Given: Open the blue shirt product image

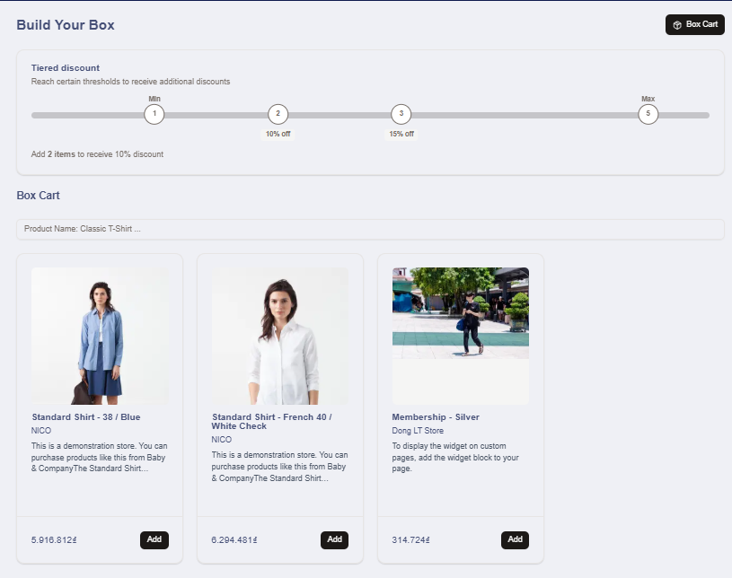Looking at the screenshot, I should coord(100,337).
